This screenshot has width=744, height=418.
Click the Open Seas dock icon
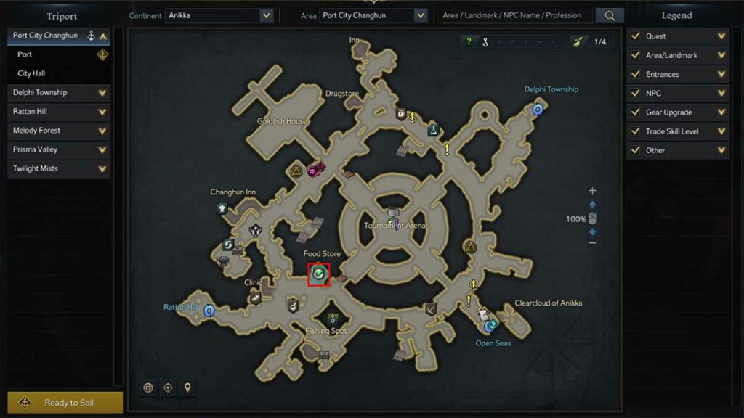(490, 326)
